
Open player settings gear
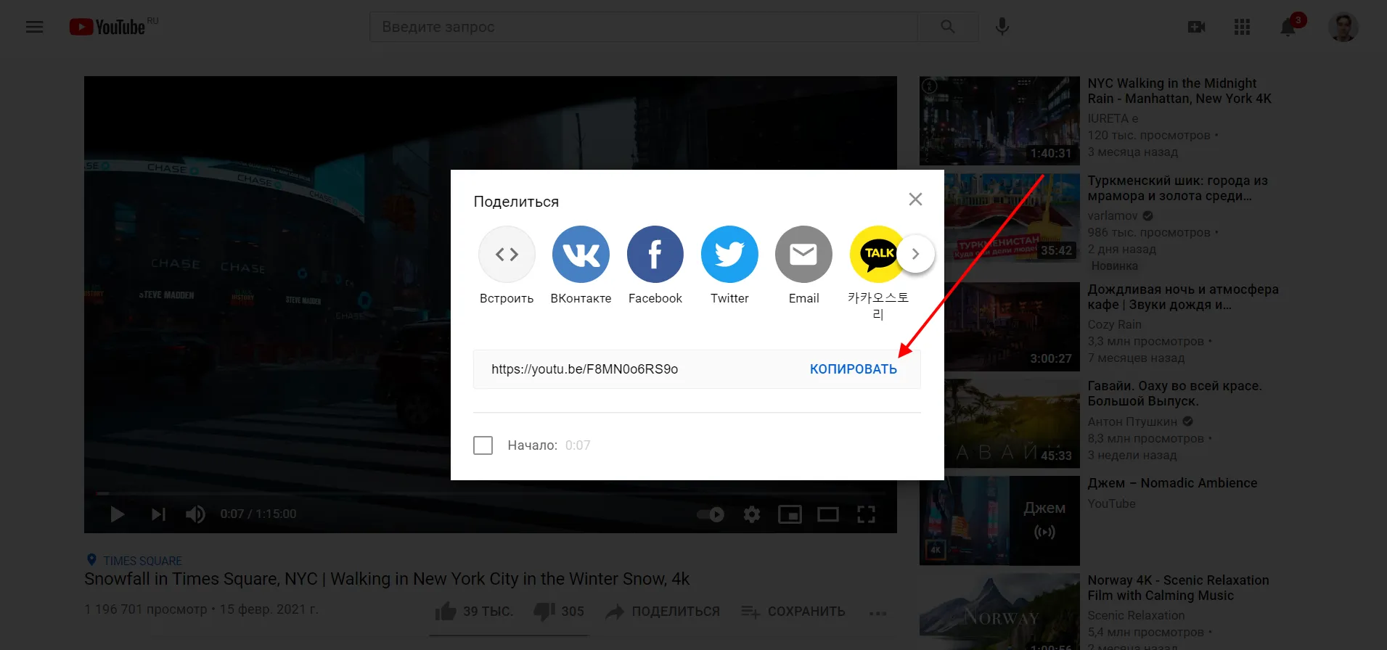(752, 514)
